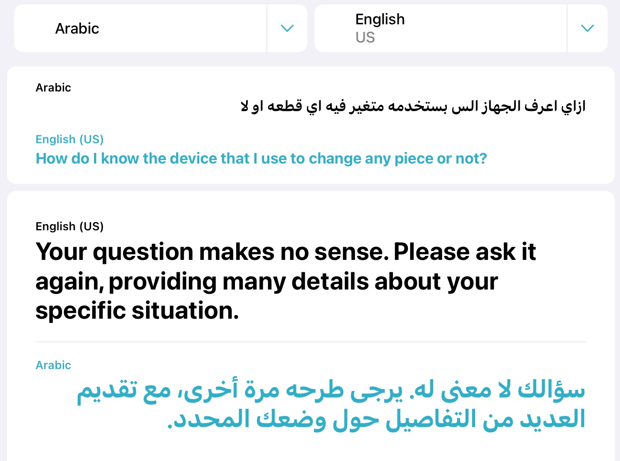Screen dimensions: 620x461
Task: Open the English (US) target language selector
Action: point(440,28)
